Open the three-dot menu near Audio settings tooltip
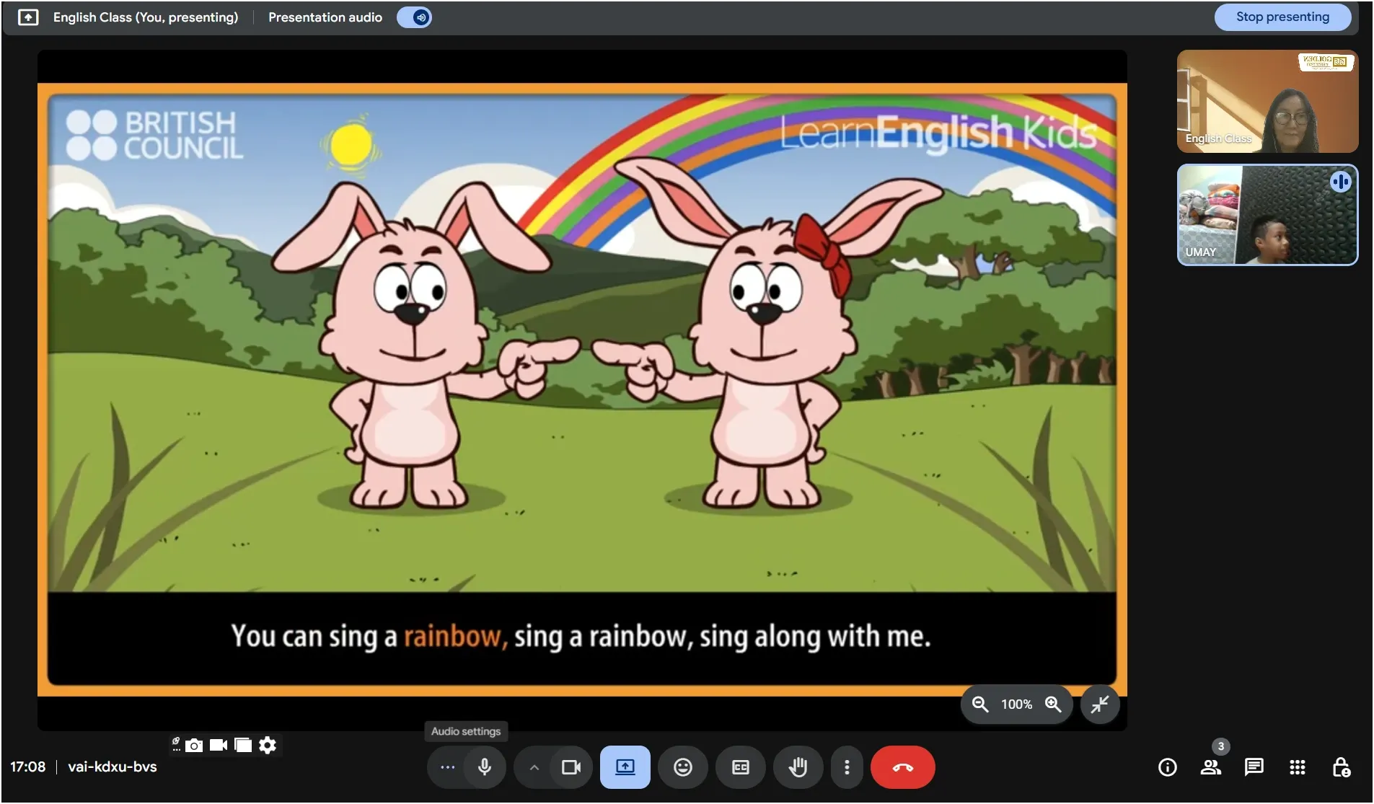 coord(447,767)
